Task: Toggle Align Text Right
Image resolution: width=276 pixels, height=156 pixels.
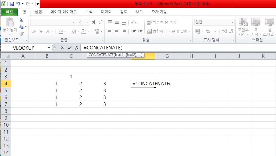Action: coord(124,31)
